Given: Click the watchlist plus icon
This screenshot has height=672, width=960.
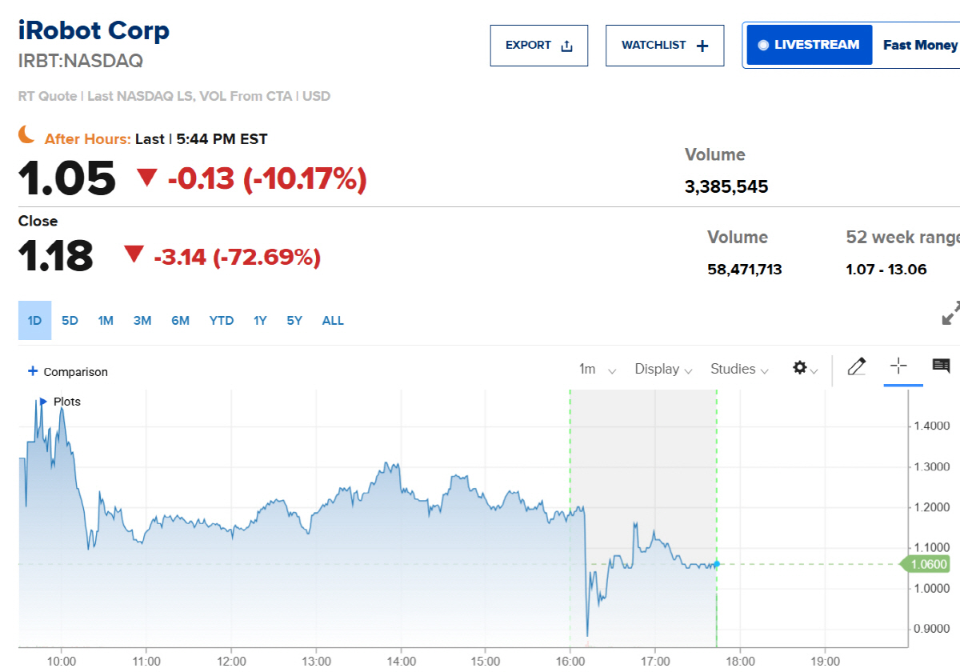Looking at the screenshot, I should click(702, 46).
